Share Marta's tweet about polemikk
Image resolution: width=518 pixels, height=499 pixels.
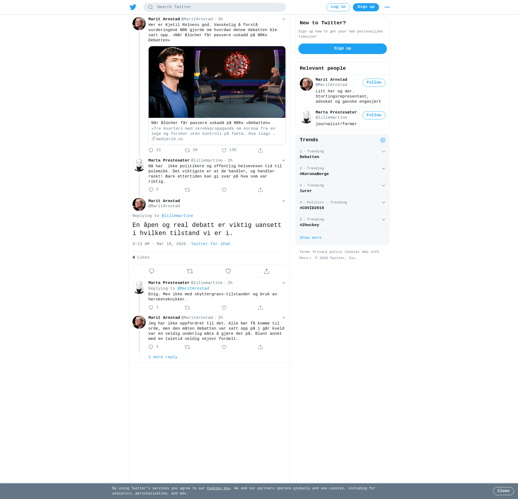(x=260, y=190)
